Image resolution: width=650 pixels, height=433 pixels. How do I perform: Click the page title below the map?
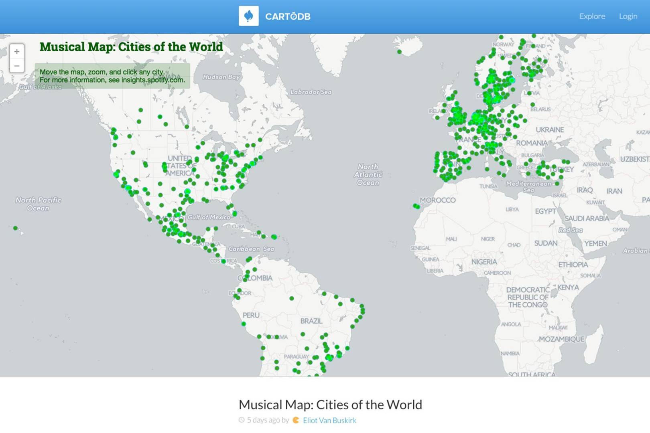click(x=330, y=405)
